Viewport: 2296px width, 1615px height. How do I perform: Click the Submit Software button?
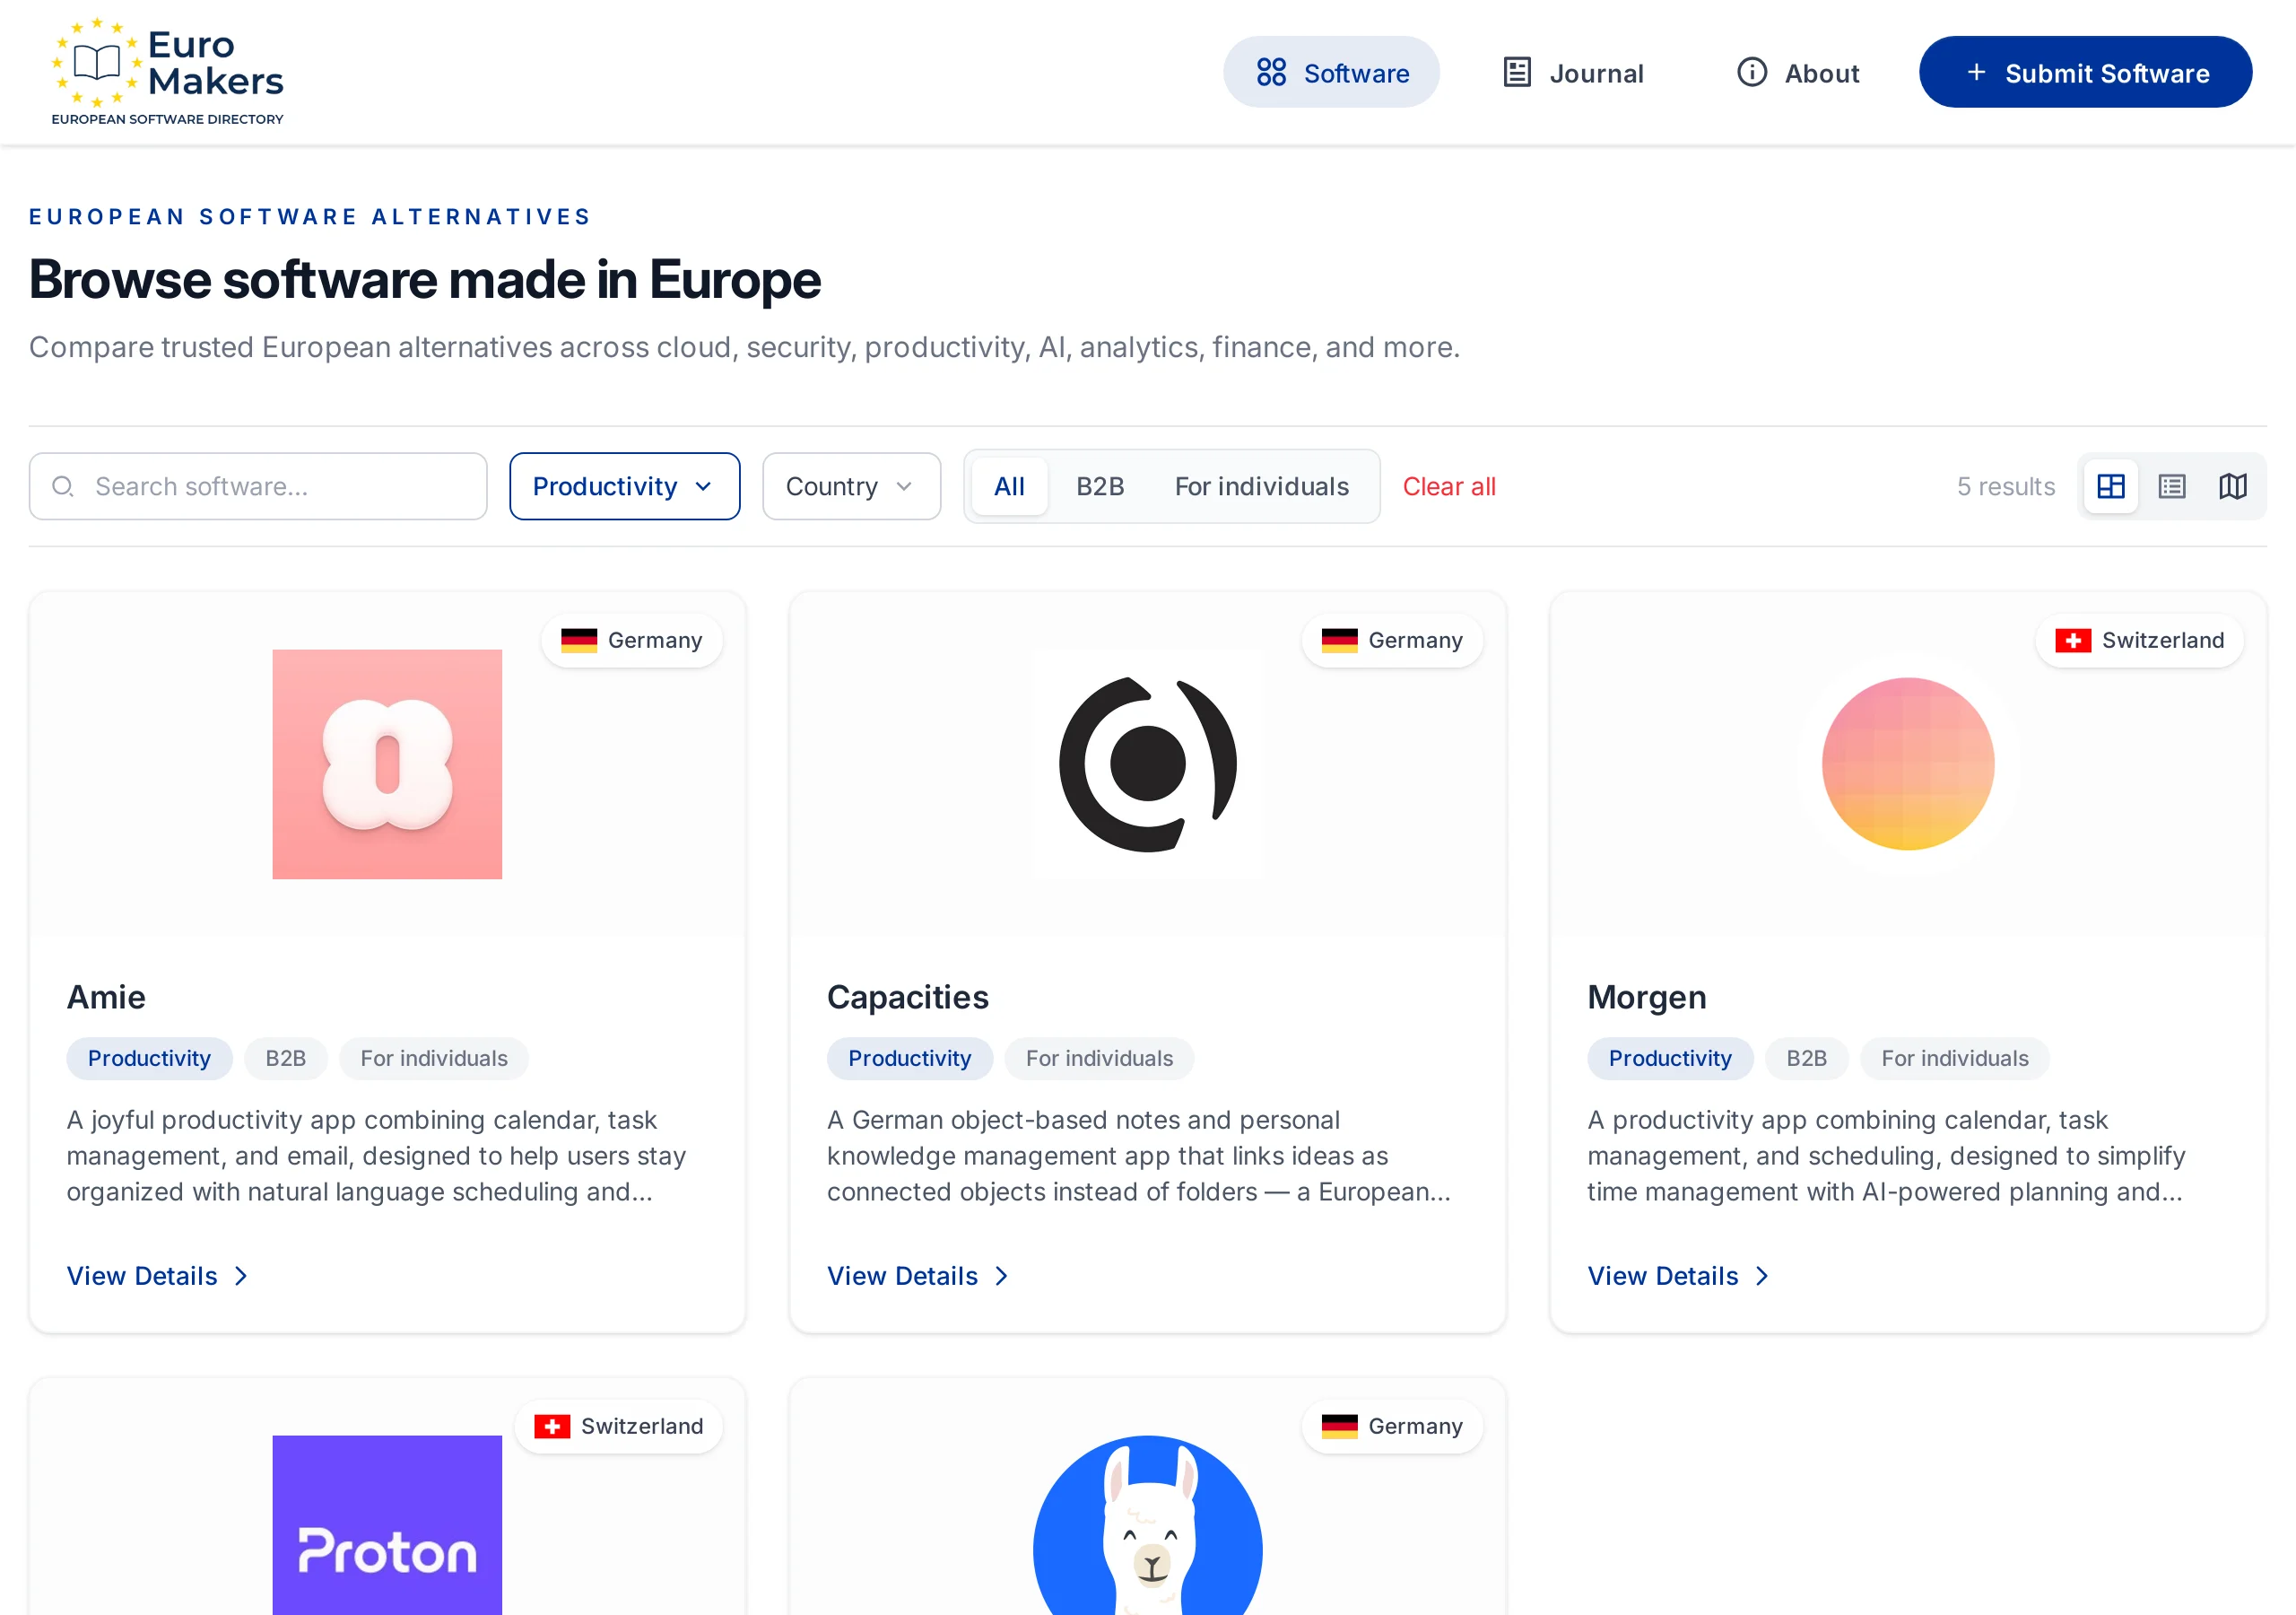click(2085, 72)
